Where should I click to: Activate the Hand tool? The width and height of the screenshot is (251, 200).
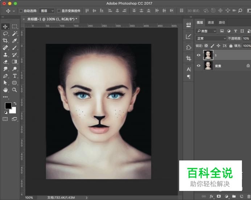coord(5,90)
